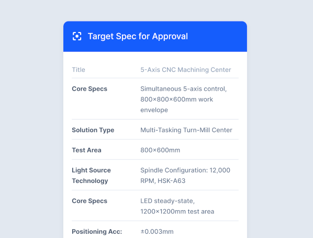Click the Multi-Tasking Turn-Mill Center value
The width and height of the screenshot is (313, 238).
[x=186, y=130]
